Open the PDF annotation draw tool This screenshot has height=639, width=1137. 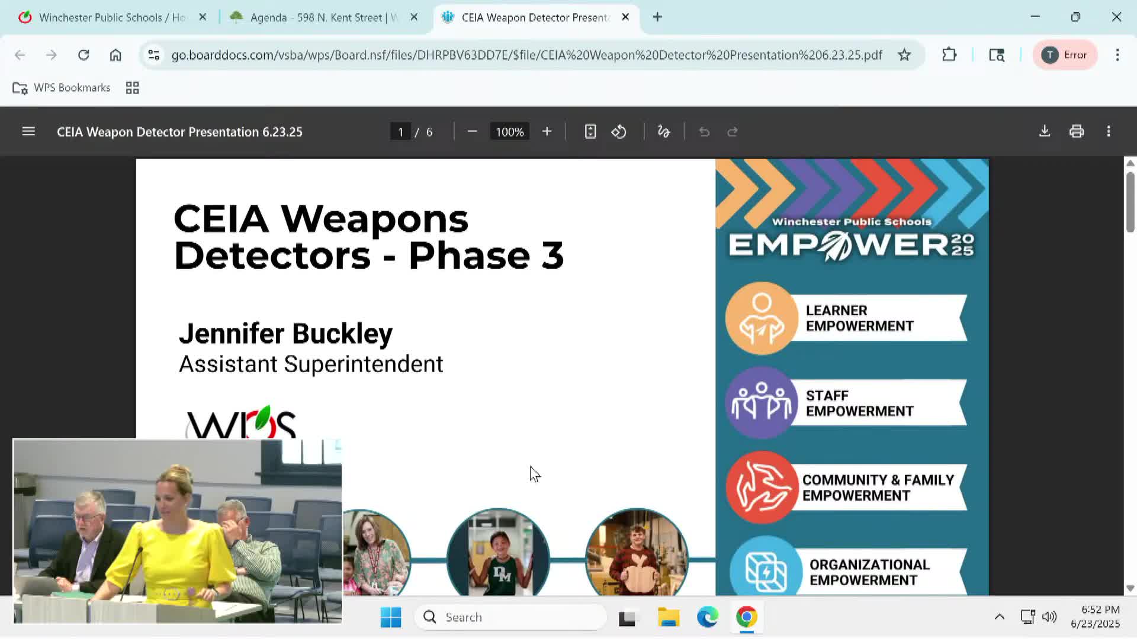[x=664, y=131]
